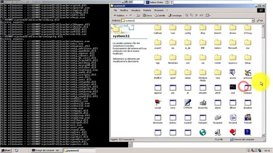Click the system32 taskbar button
The height and width of the screenshot is (153, 273).
[x=79, y=150]
